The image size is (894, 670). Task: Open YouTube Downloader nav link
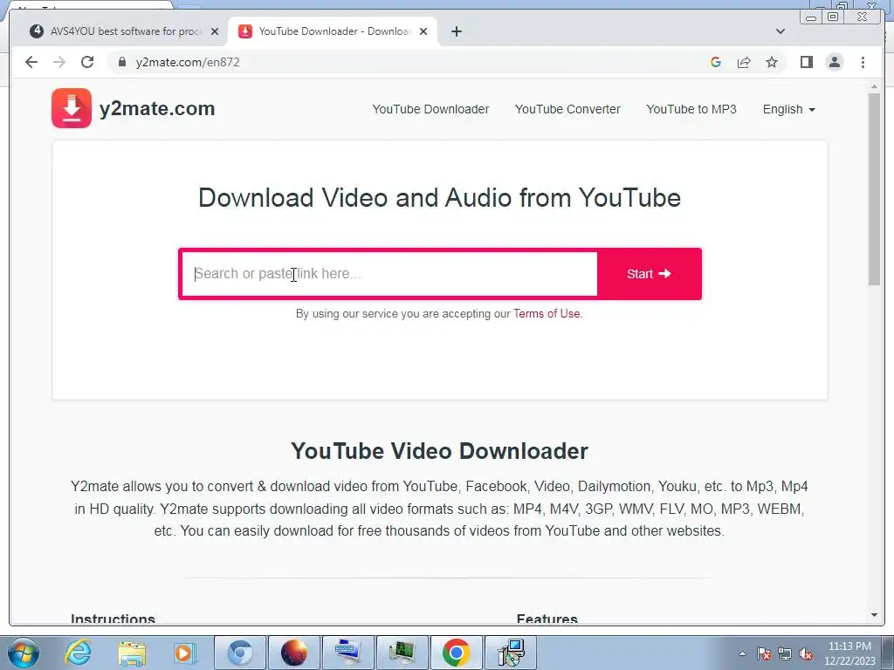pyautogui.click(x=430, y=109)
